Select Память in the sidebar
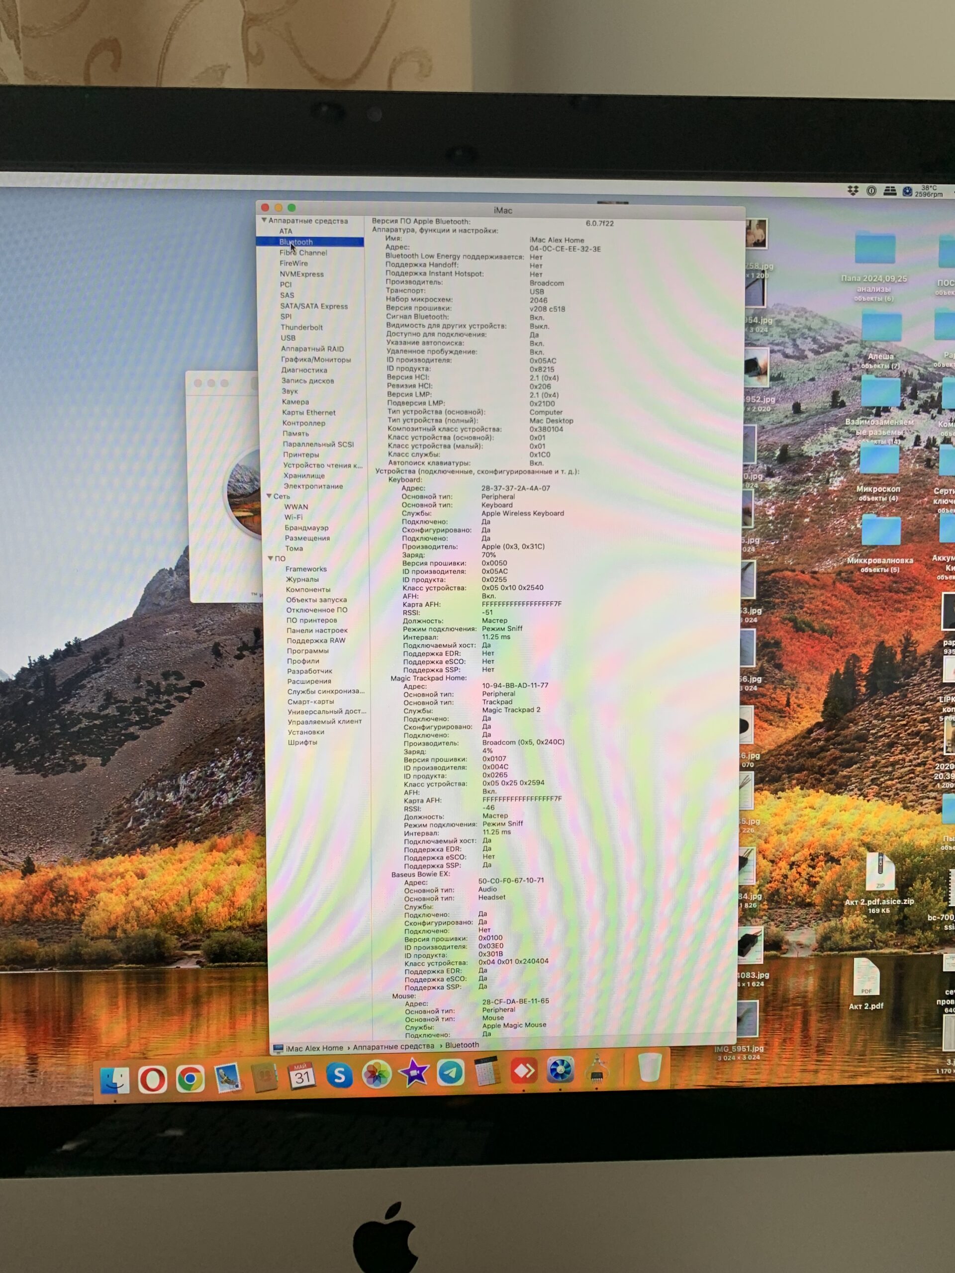Image resolution: width=955 pixels, height=1273 pixels. (296, 434)
